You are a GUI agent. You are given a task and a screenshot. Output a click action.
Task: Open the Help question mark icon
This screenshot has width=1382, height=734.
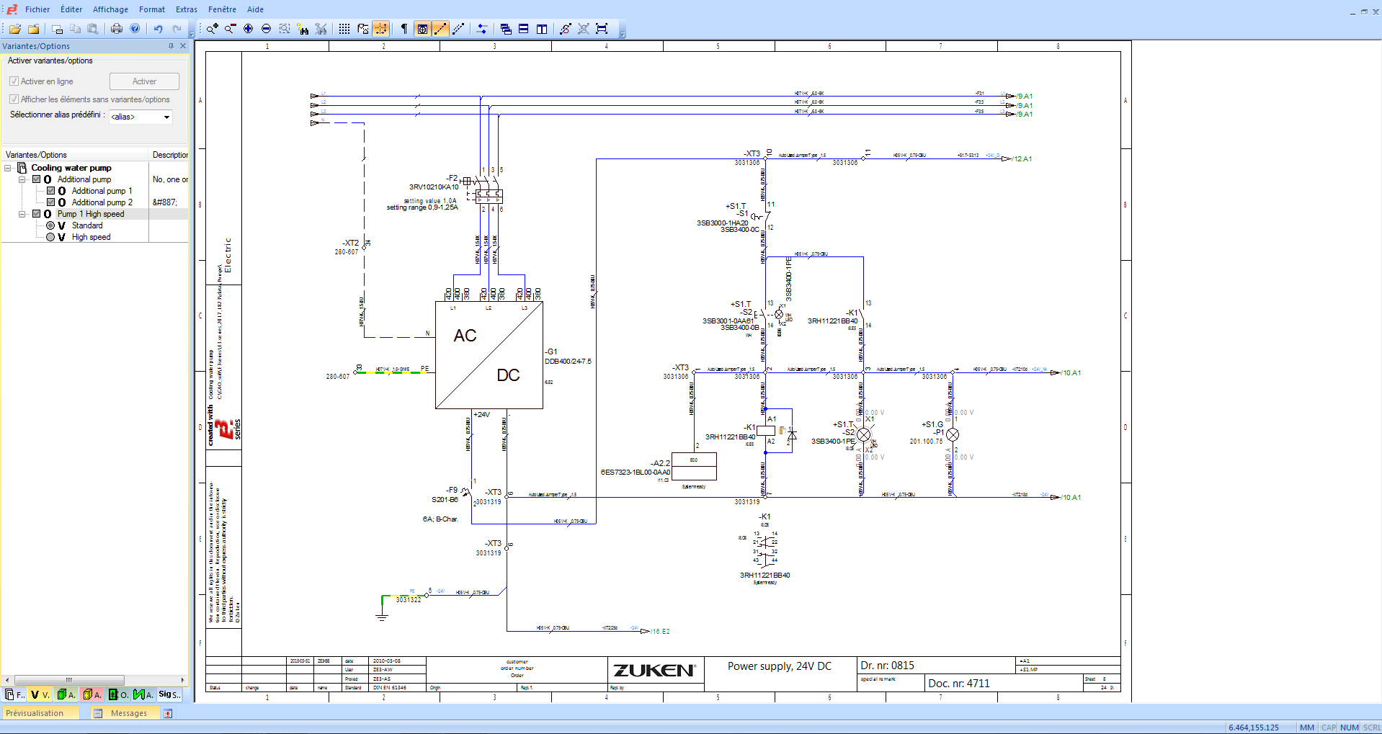click(135, 29)
